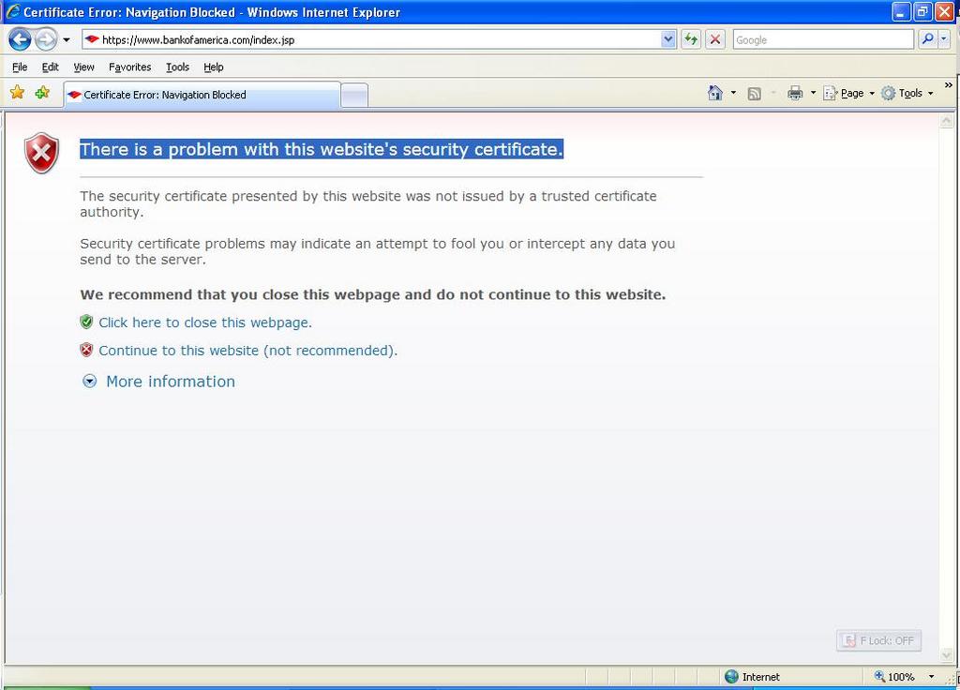
Task: Click the Forward arrow navigation button
Action: click(x=45, y=39)
